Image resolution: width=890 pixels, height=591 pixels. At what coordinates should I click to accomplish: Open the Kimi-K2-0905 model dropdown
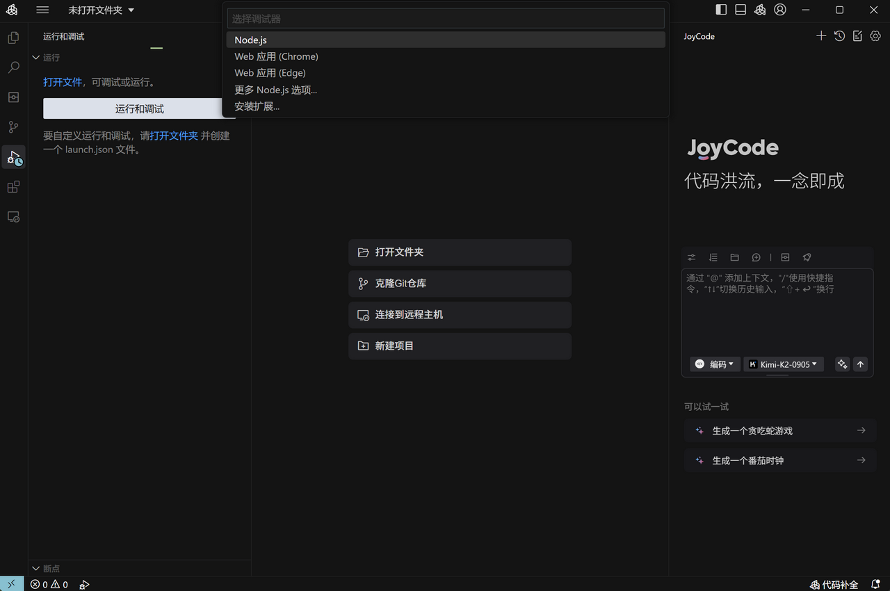pos(783,364)
